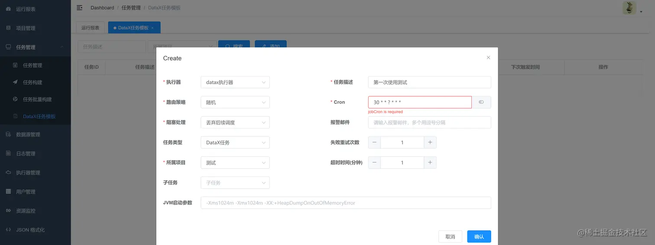Viewport: 655px width, 245px height.
Task: Click the 任务批量构建 submenu icon
Action: pyautogui.click(x=15, y=99)
